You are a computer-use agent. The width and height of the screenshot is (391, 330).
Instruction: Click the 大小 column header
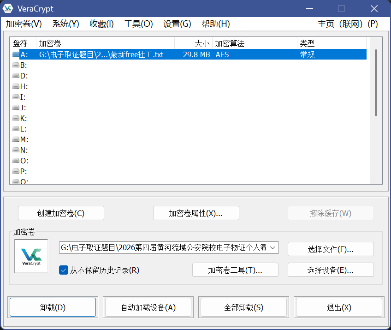[194, 43]
